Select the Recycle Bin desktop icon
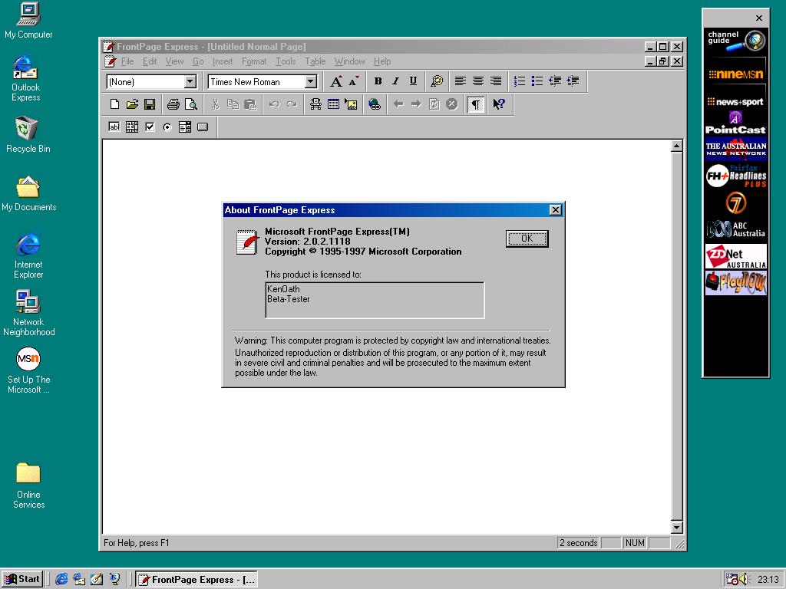 pyautogui.click(x=28, y=135)
